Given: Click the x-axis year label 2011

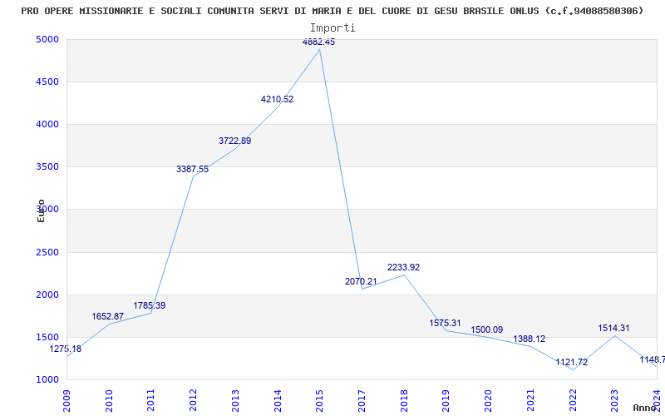Looking at the screenshot, I should (151, 401).
